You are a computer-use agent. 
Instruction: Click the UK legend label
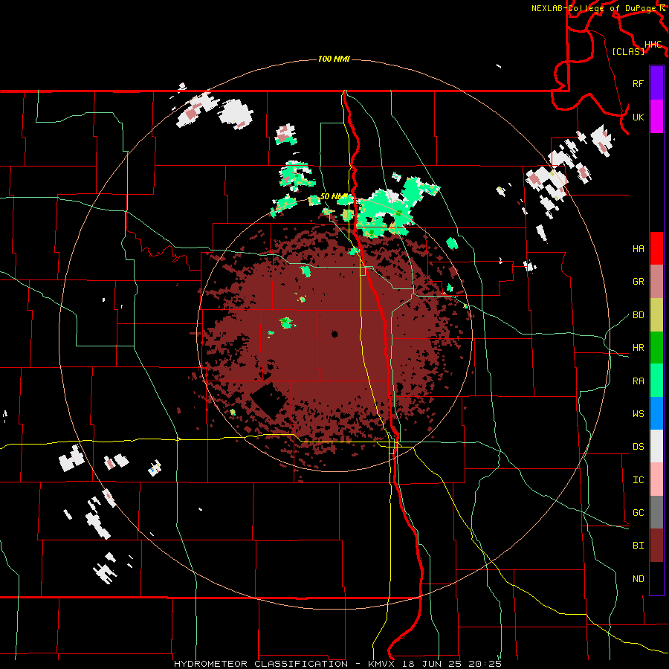click(638, 117)
